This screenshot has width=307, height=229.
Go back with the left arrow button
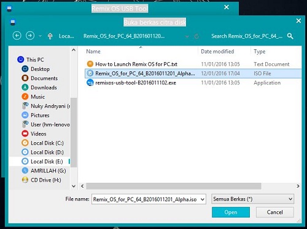click(17, 36)
